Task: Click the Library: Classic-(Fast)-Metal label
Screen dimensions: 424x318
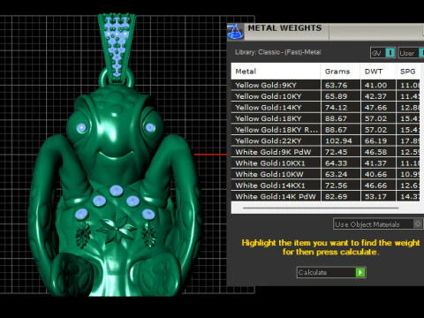Action: [278, 52]
